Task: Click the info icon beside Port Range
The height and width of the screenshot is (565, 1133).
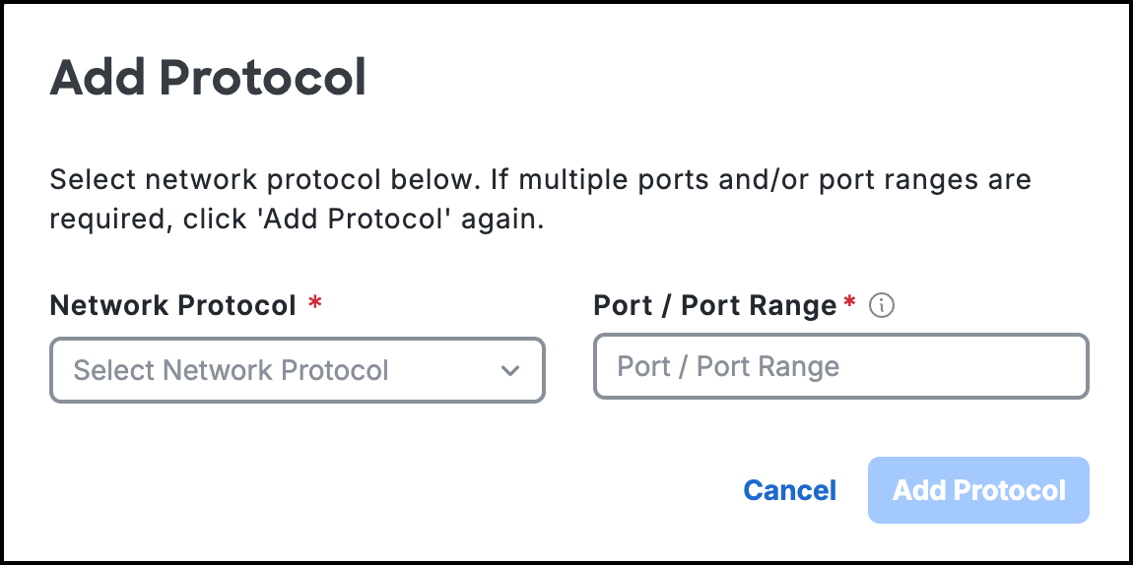Action: [x=881, y=306]
